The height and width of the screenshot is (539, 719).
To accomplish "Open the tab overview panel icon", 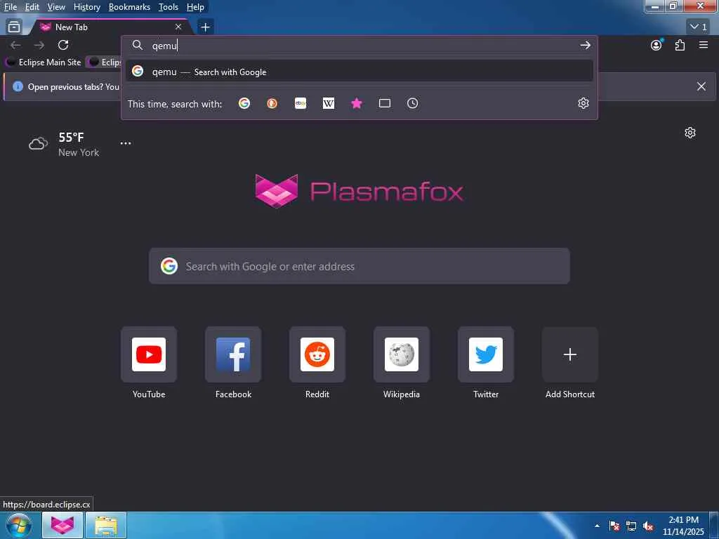I will click(x=14, y=27).
